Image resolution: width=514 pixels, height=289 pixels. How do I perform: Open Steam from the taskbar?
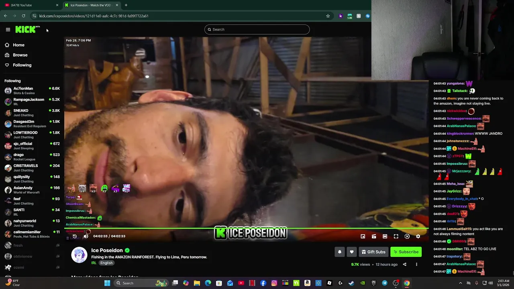pos(351,283)
